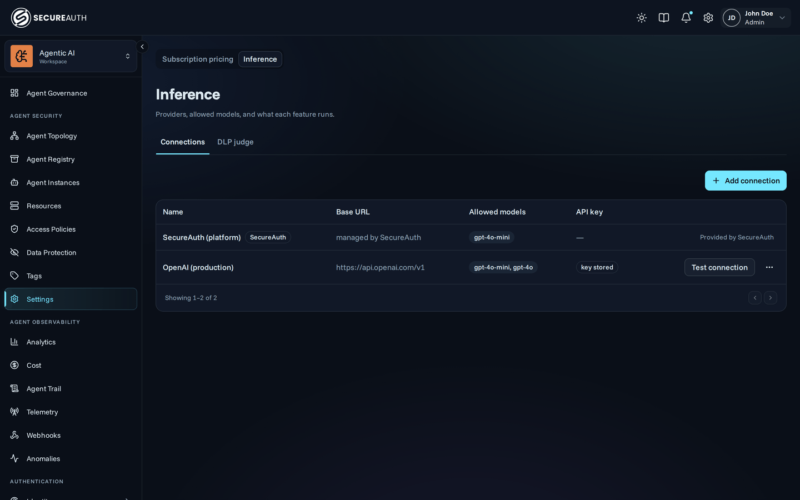The height and width of the screenshot is (500, 800).
Task: Open the documentation book icon
Action: pyautogui.click(x=664, y=18)
